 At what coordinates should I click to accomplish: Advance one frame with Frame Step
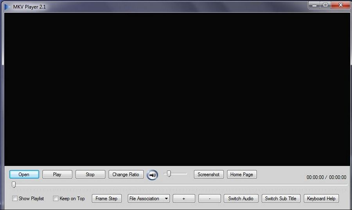(107, 198)
